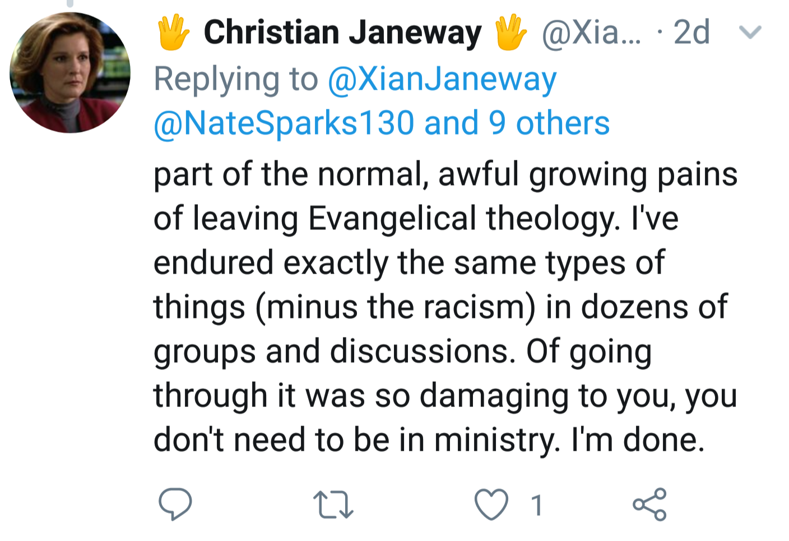This screenshot has height=541, width=789.
Task: Click the hand emoji before the name
Action: (173, 33)
